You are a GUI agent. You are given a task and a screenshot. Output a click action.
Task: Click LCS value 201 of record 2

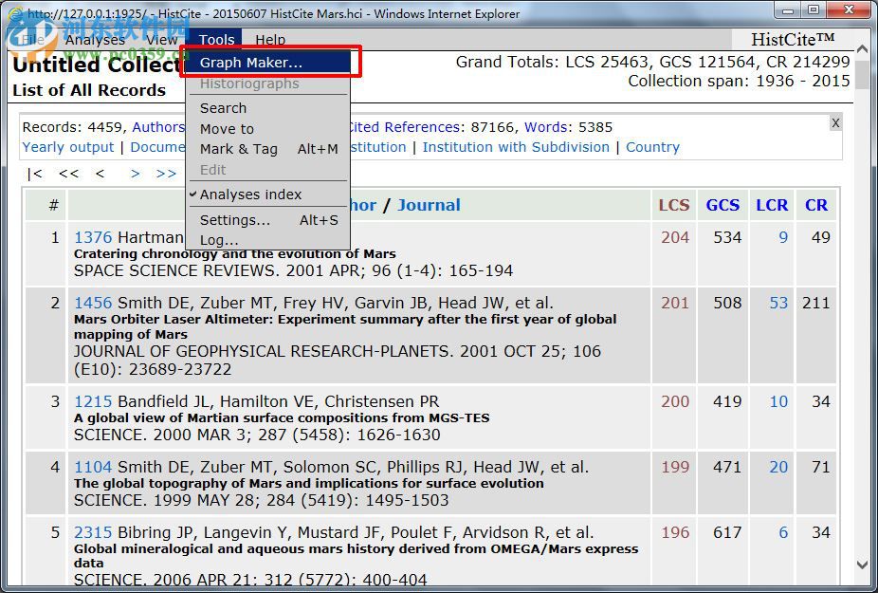[675, 304]
